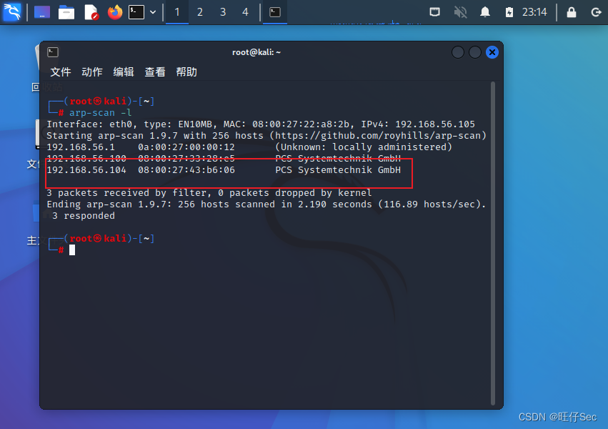
Task: Click the '3 responded' line
Action: pos(84,216)
